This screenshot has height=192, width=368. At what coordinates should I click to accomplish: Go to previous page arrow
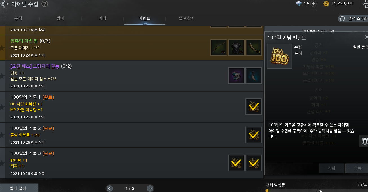[110, 188]
